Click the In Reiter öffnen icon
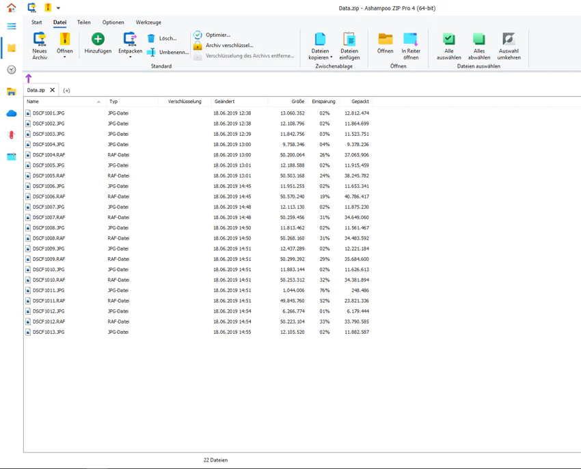The image size is (581, 469). point(411,39)
